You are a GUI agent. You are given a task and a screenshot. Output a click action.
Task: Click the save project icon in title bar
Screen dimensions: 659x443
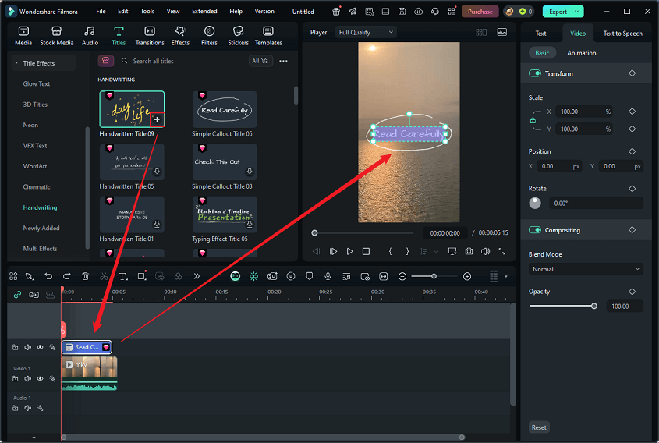click(402, 12)
